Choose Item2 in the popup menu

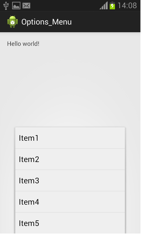(x=70, y=159)
